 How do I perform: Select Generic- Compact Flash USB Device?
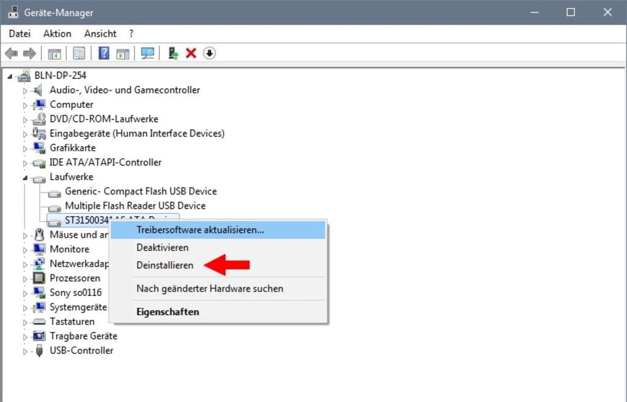pos(141,191)
